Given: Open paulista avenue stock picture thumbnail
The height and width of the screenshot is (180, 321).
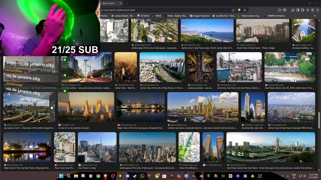Looking at the screenshot, I should (87, 67).
